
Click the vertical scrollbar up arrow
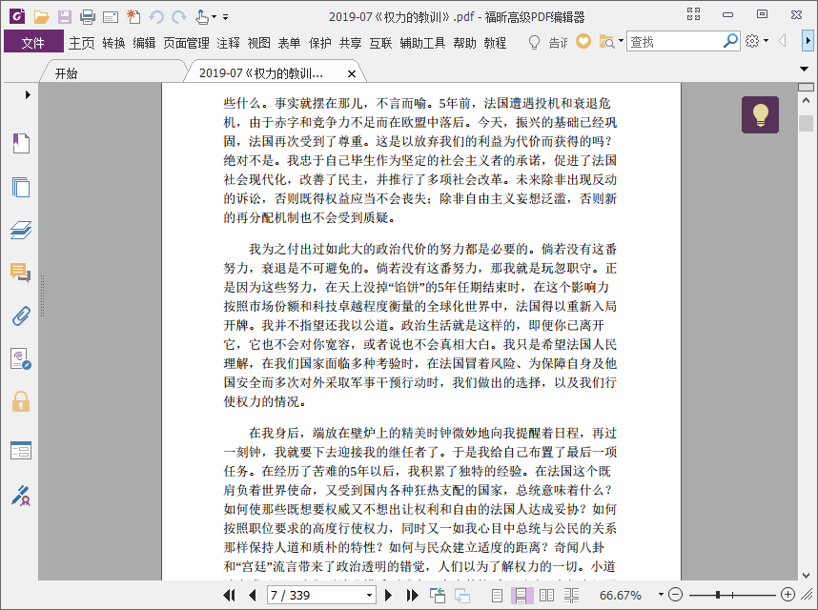coord(806,100)
